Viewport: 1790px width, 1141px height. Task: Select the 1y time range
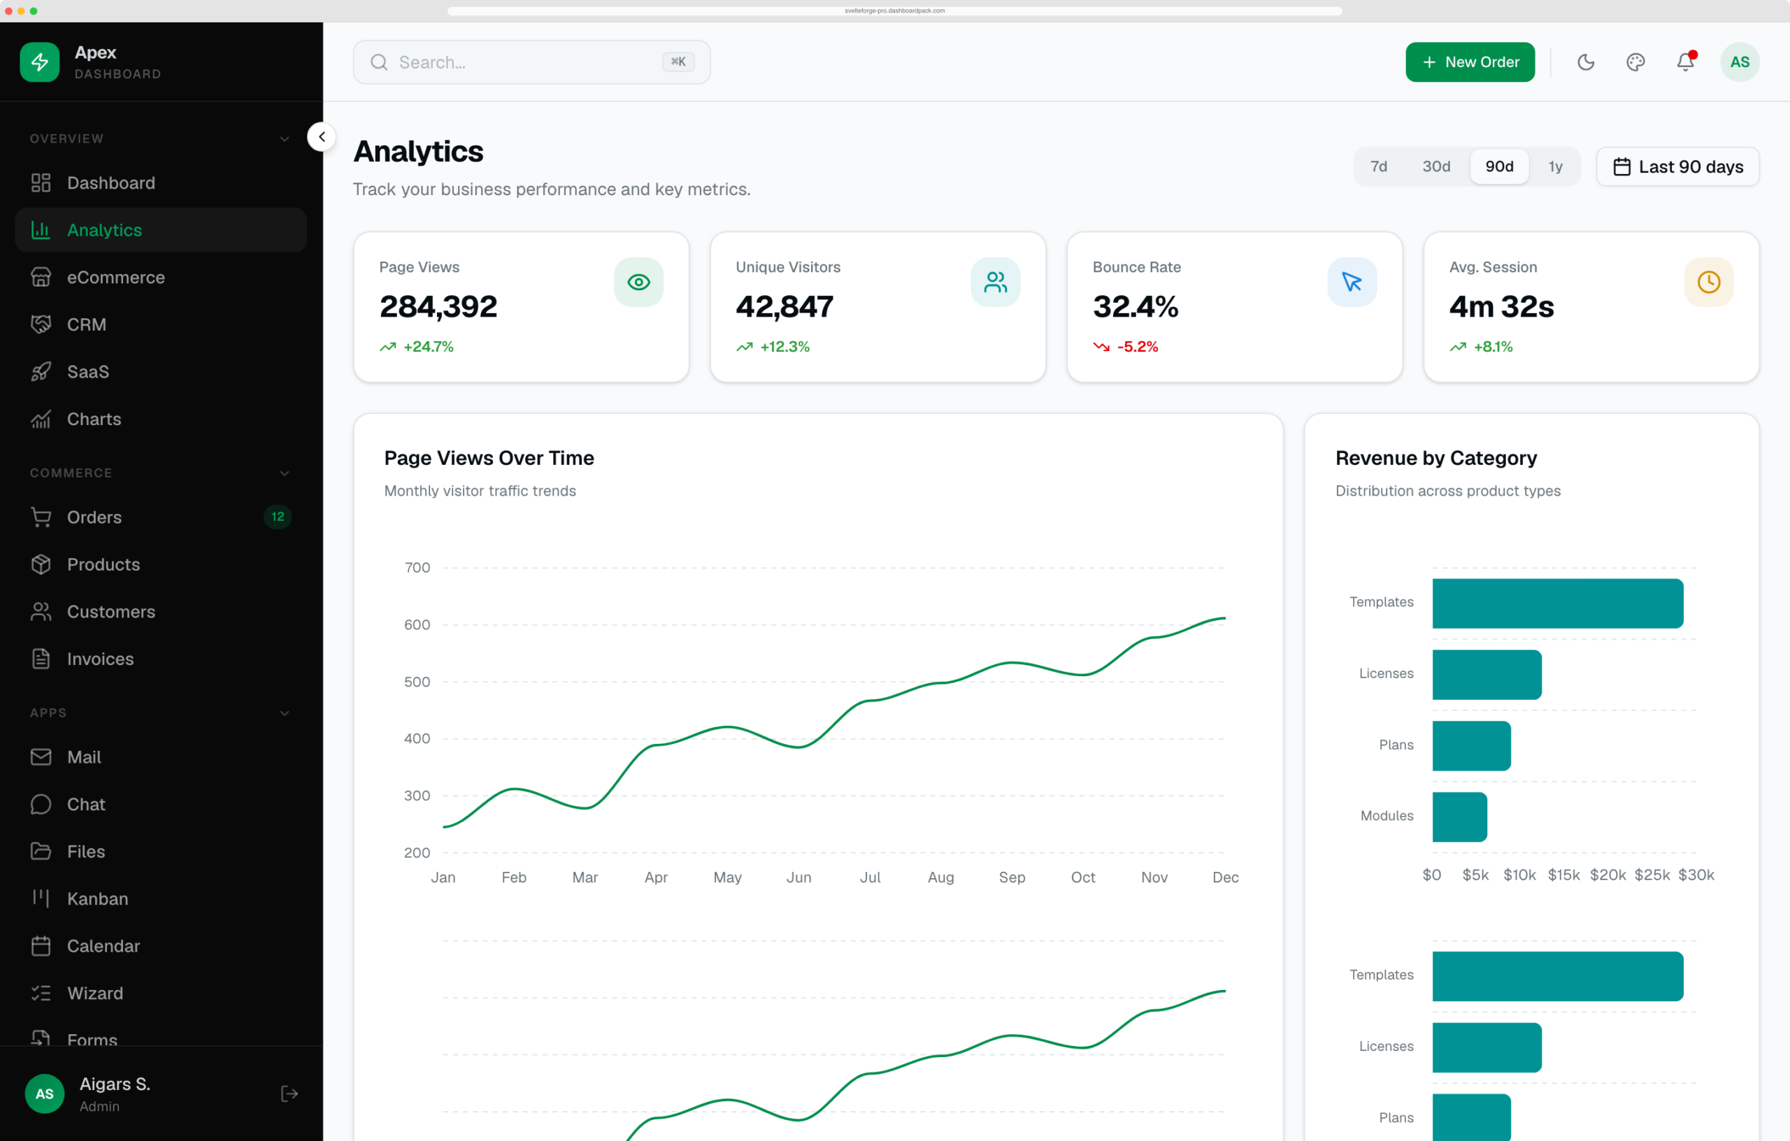(x=1556, y=166)
